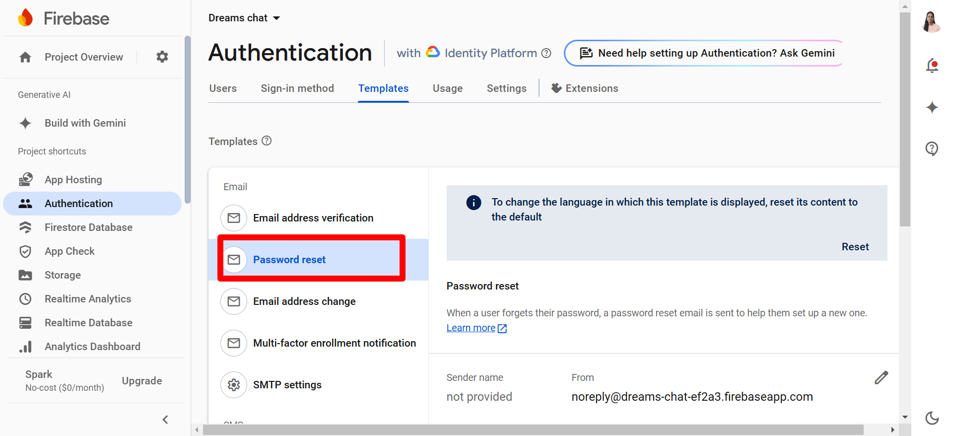Open the Learn more link

[476, 328]
